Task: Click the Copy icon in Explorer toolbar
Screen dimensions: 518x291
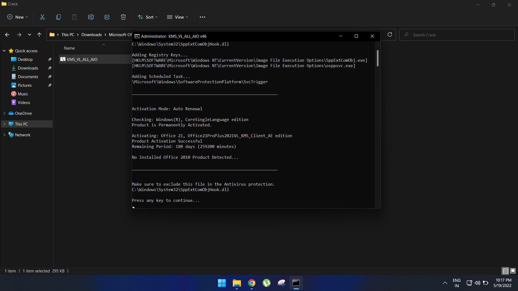Action: (x=59, y=17)
